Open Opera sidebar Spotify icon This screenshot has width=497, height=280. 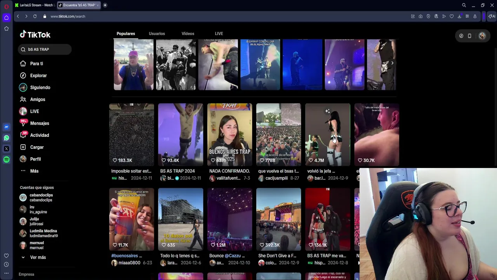[x=6, y=159]
